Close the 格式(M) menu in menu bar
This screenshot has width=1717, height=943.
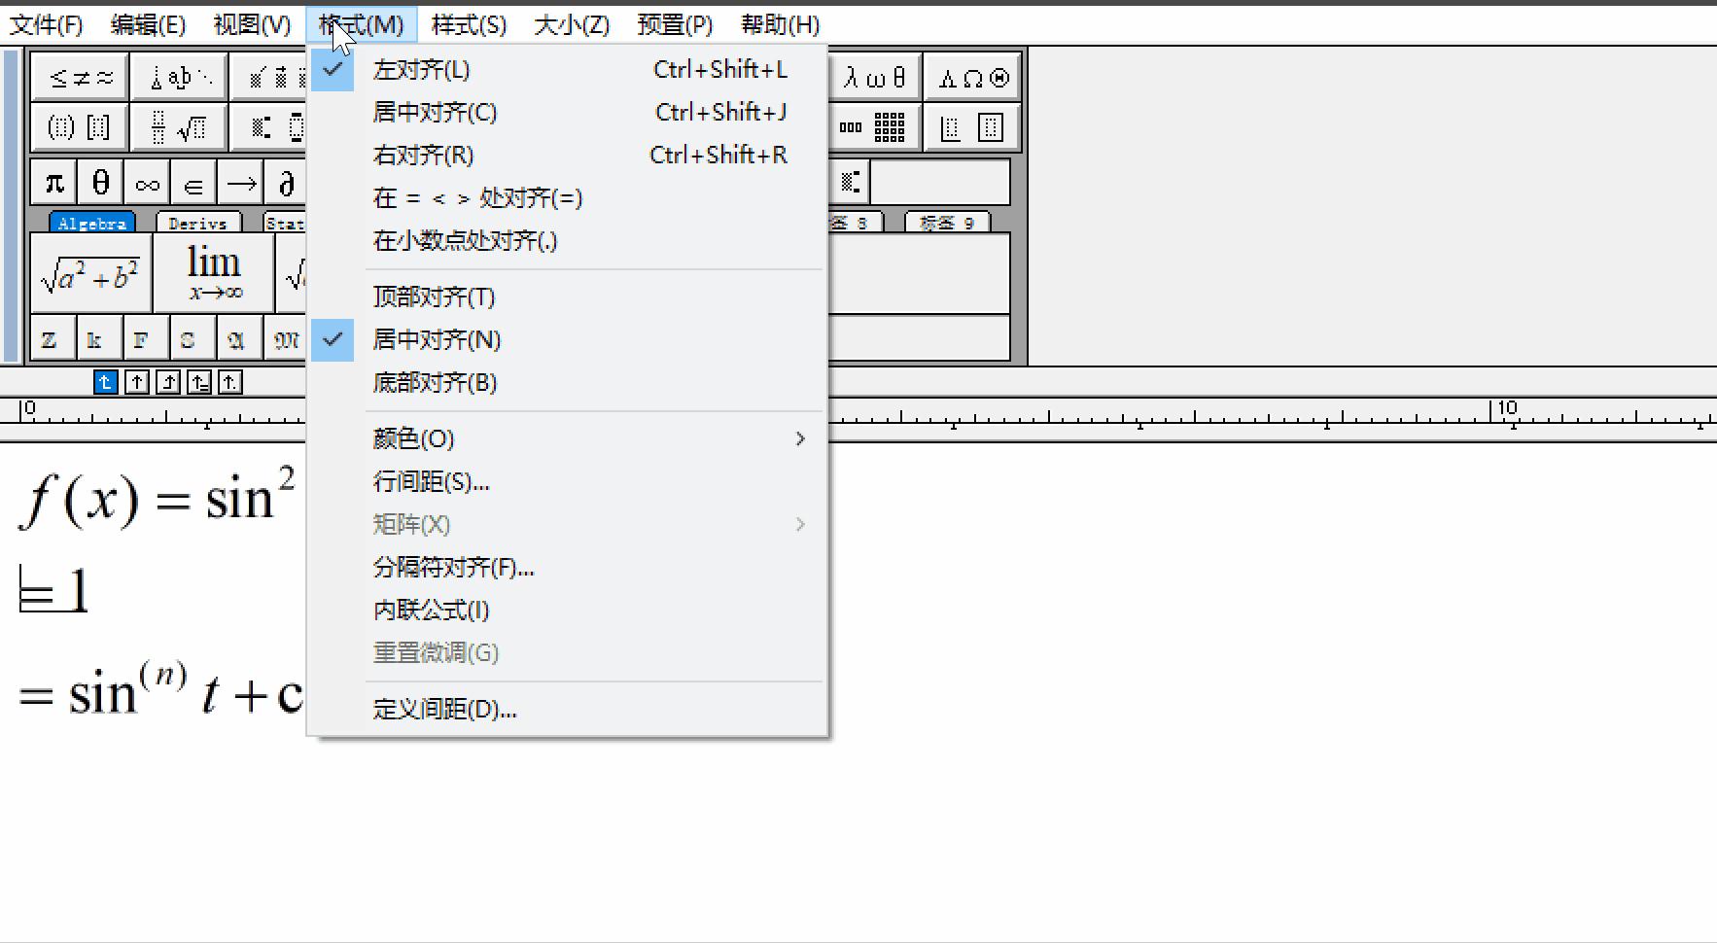coord(362,25)
